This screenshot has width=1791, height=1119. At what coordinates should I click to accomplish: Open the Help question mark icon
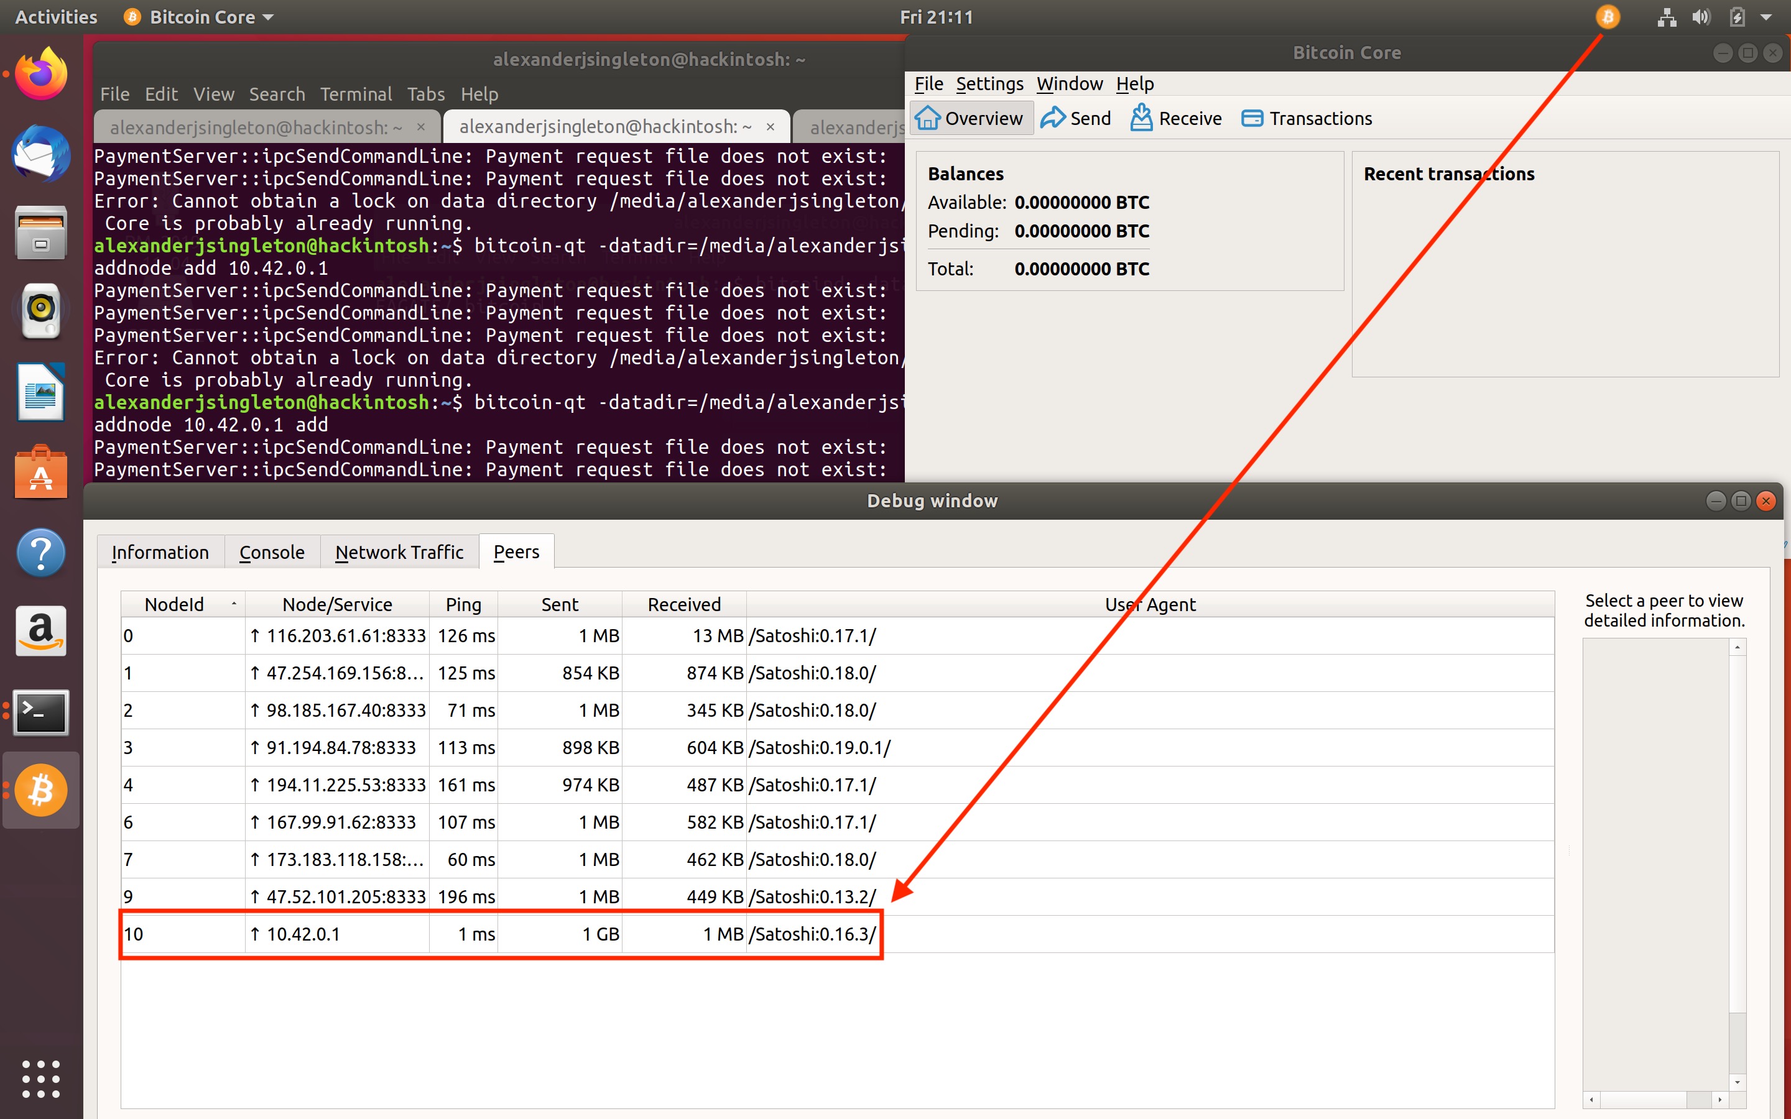coord(42,552)
